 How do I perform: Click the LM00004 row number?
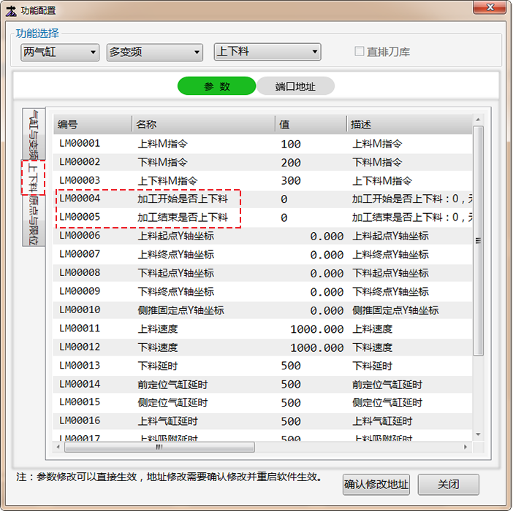80,199
